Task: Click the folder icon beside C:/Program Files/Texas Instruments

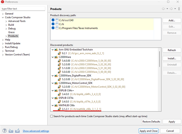Action: 57,28
